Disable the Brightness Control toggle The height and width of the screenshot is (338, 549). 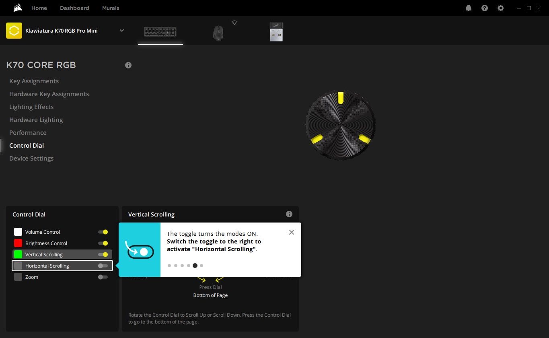tap(103, 243)
